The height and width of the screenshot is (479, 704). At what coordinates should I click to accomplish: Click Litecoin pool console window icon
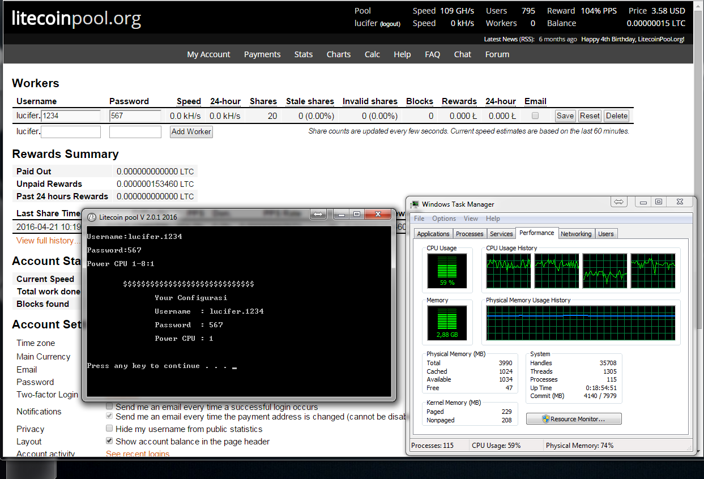click(92, 217)
